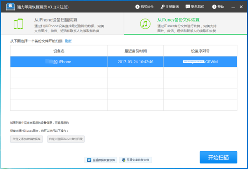Minimize the recovery app window
The width and height of the screenshot is (248, 169).
tap(233, 7)
